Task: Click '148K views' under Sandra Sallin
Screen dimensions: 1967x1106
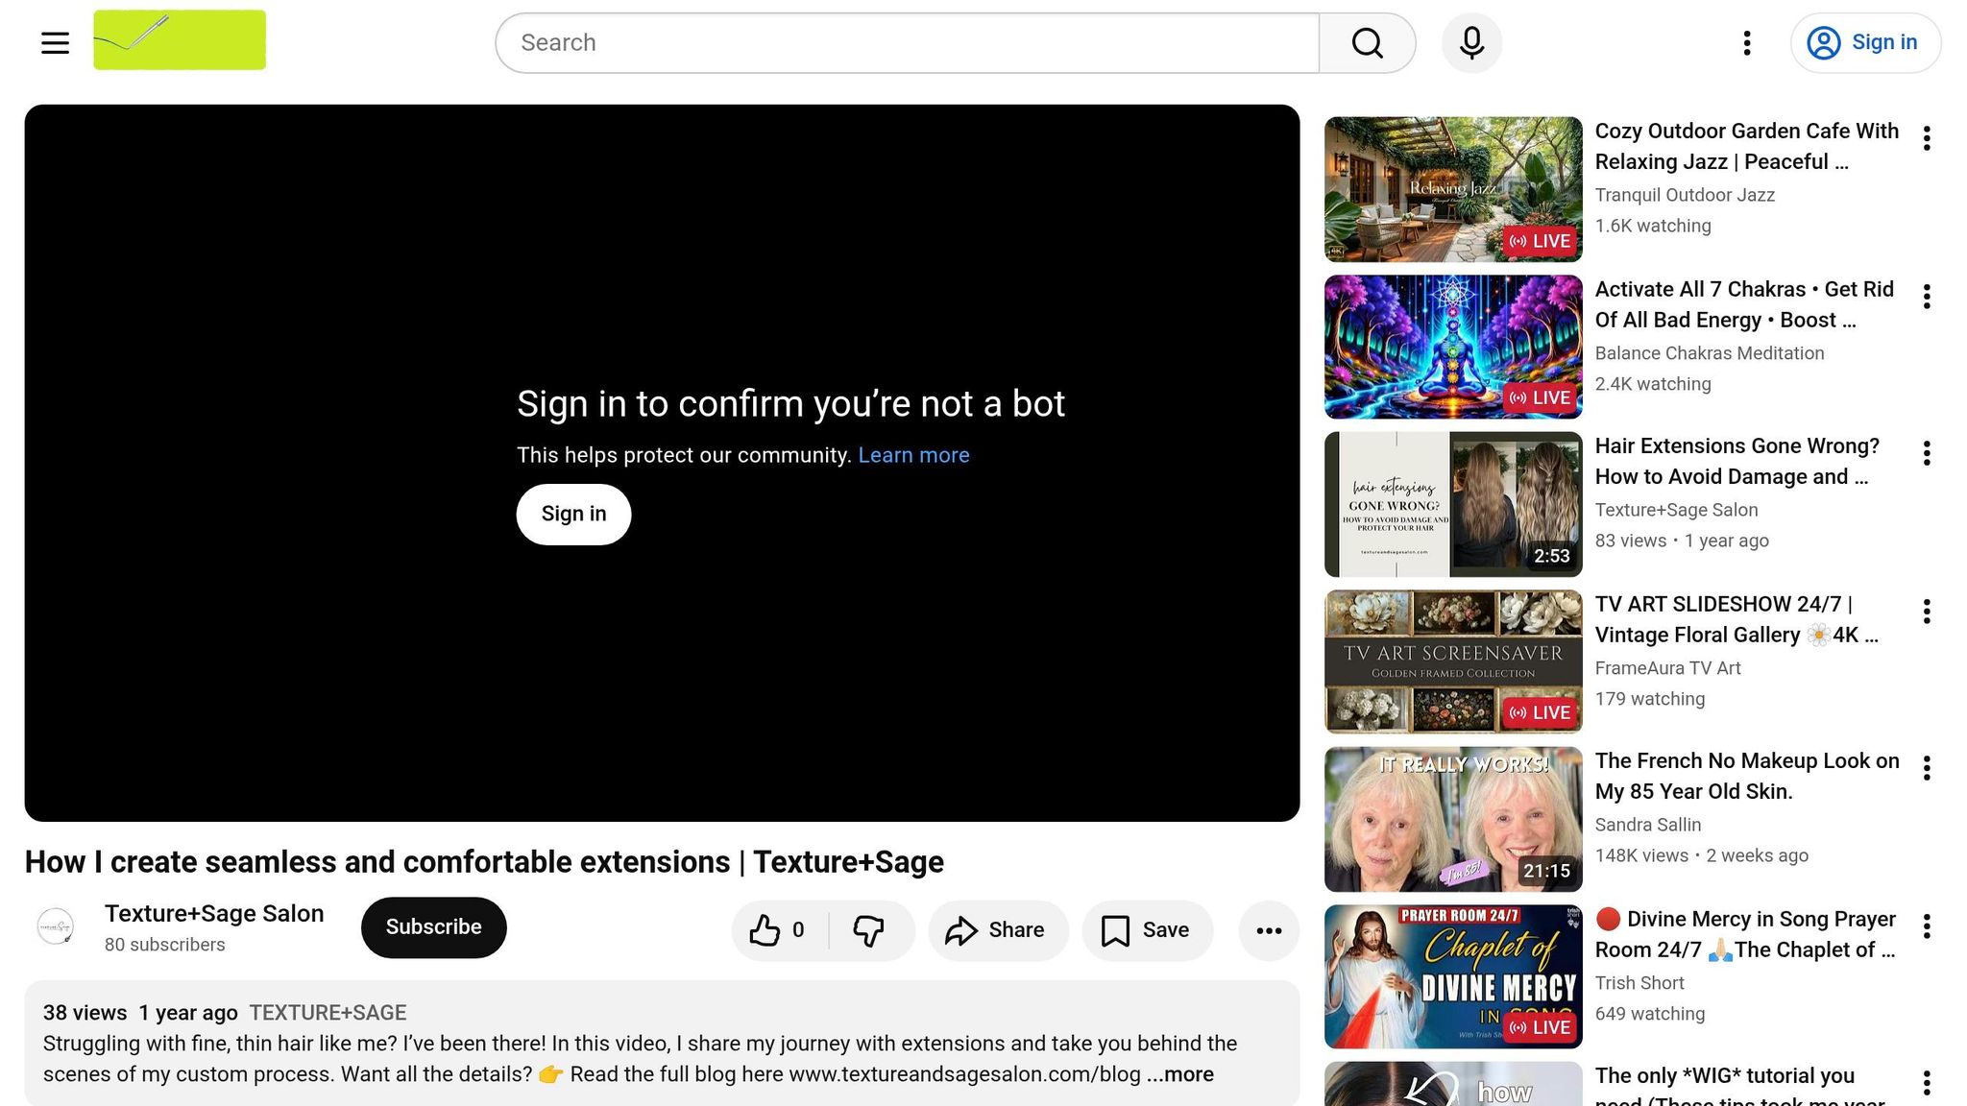Action: [x=1641, y=855]
